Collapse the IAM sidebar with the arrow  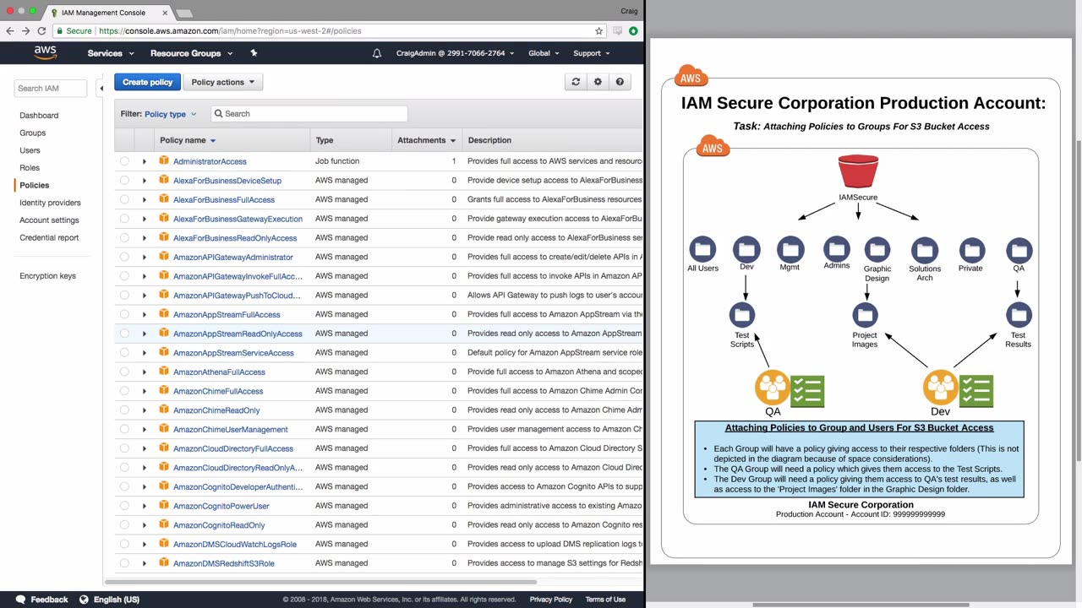[101, 88]
